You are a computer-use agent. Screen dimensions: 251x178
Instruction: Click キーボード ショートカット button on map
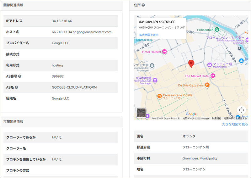[x=166, y=119]
